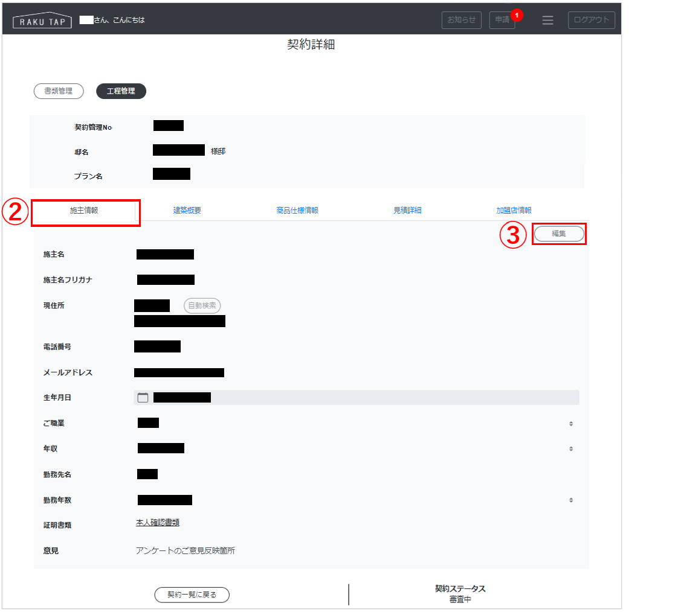Switch to the 商品仕様情報 tab
Screen dimensions: 687x612
pos(297,211)
